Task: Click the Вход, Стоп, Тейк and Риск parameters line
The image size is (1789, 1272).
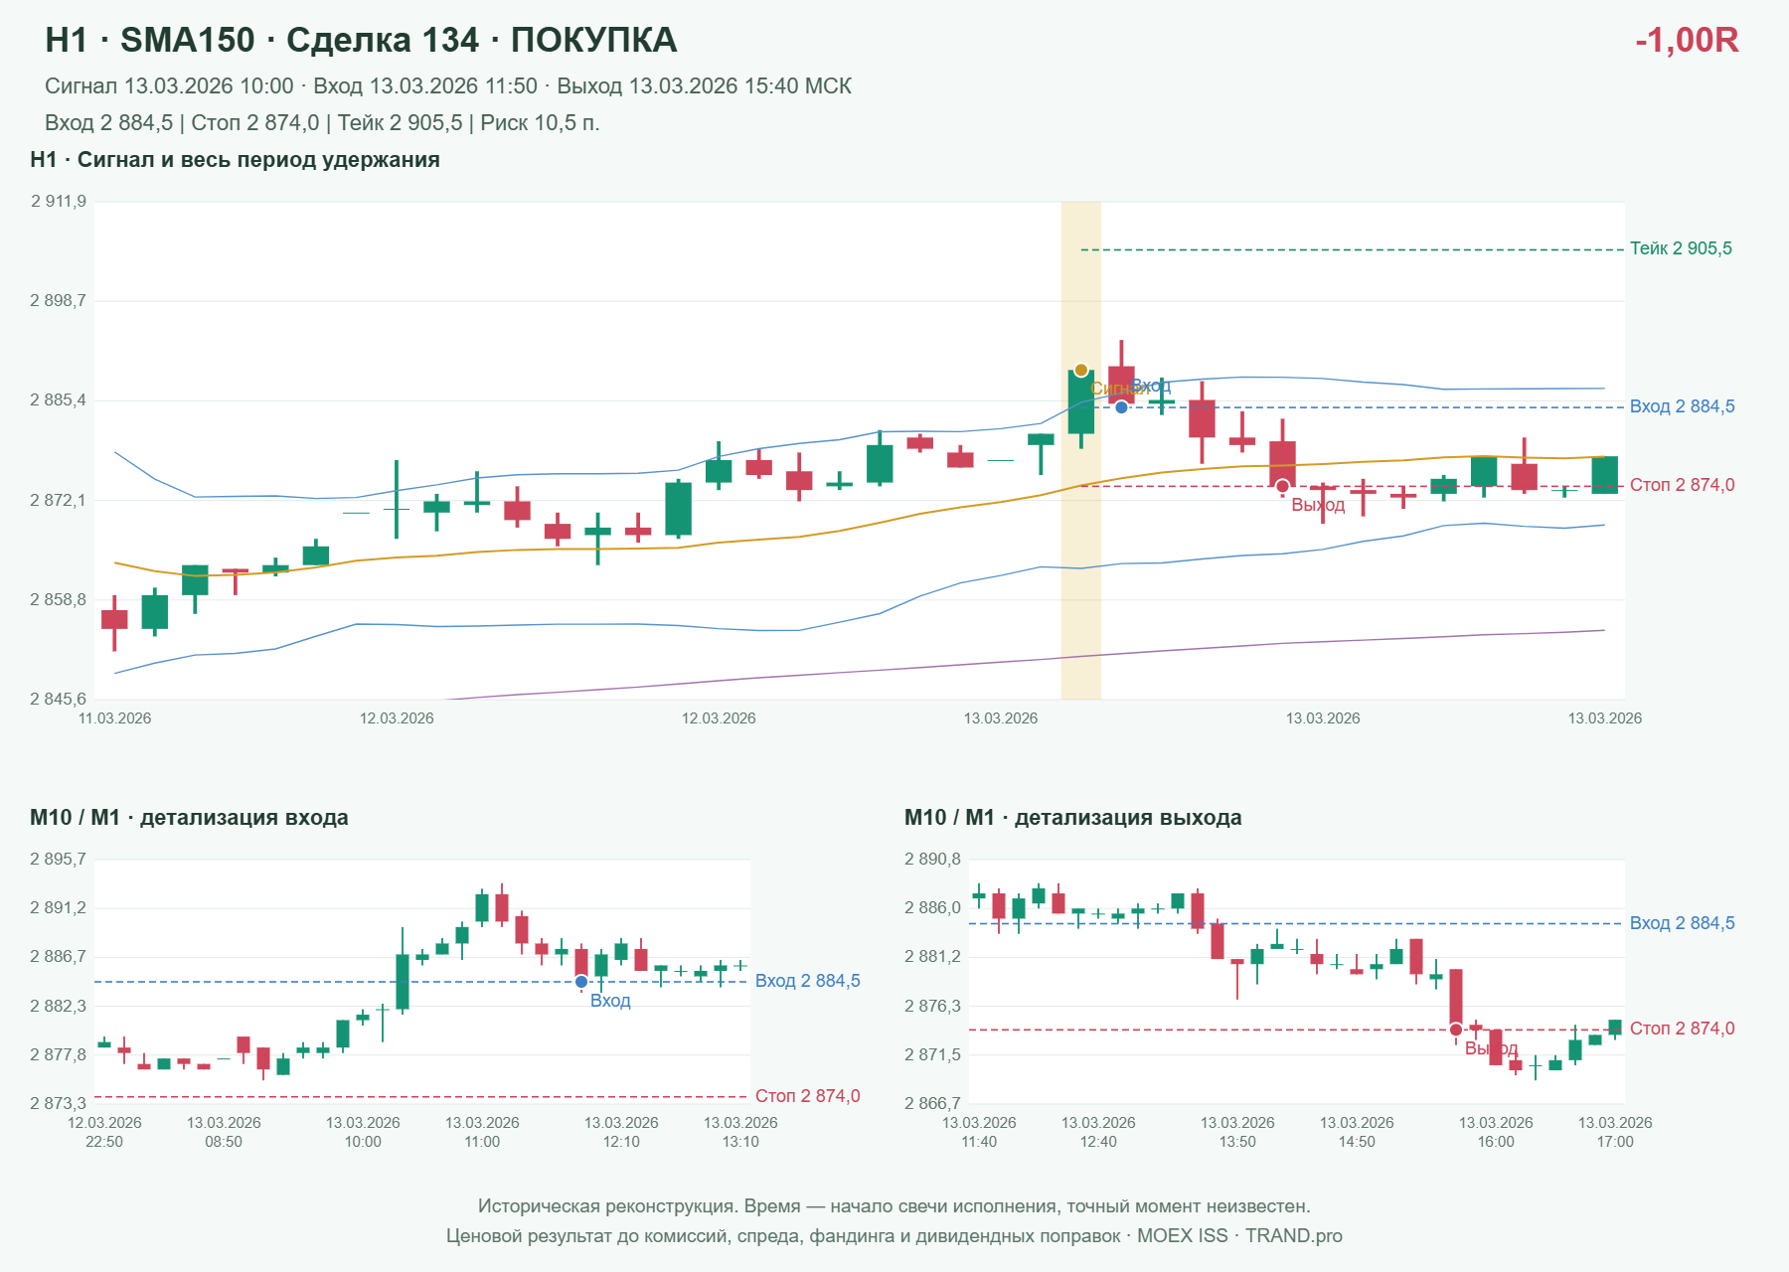Action: coord(322,123)
